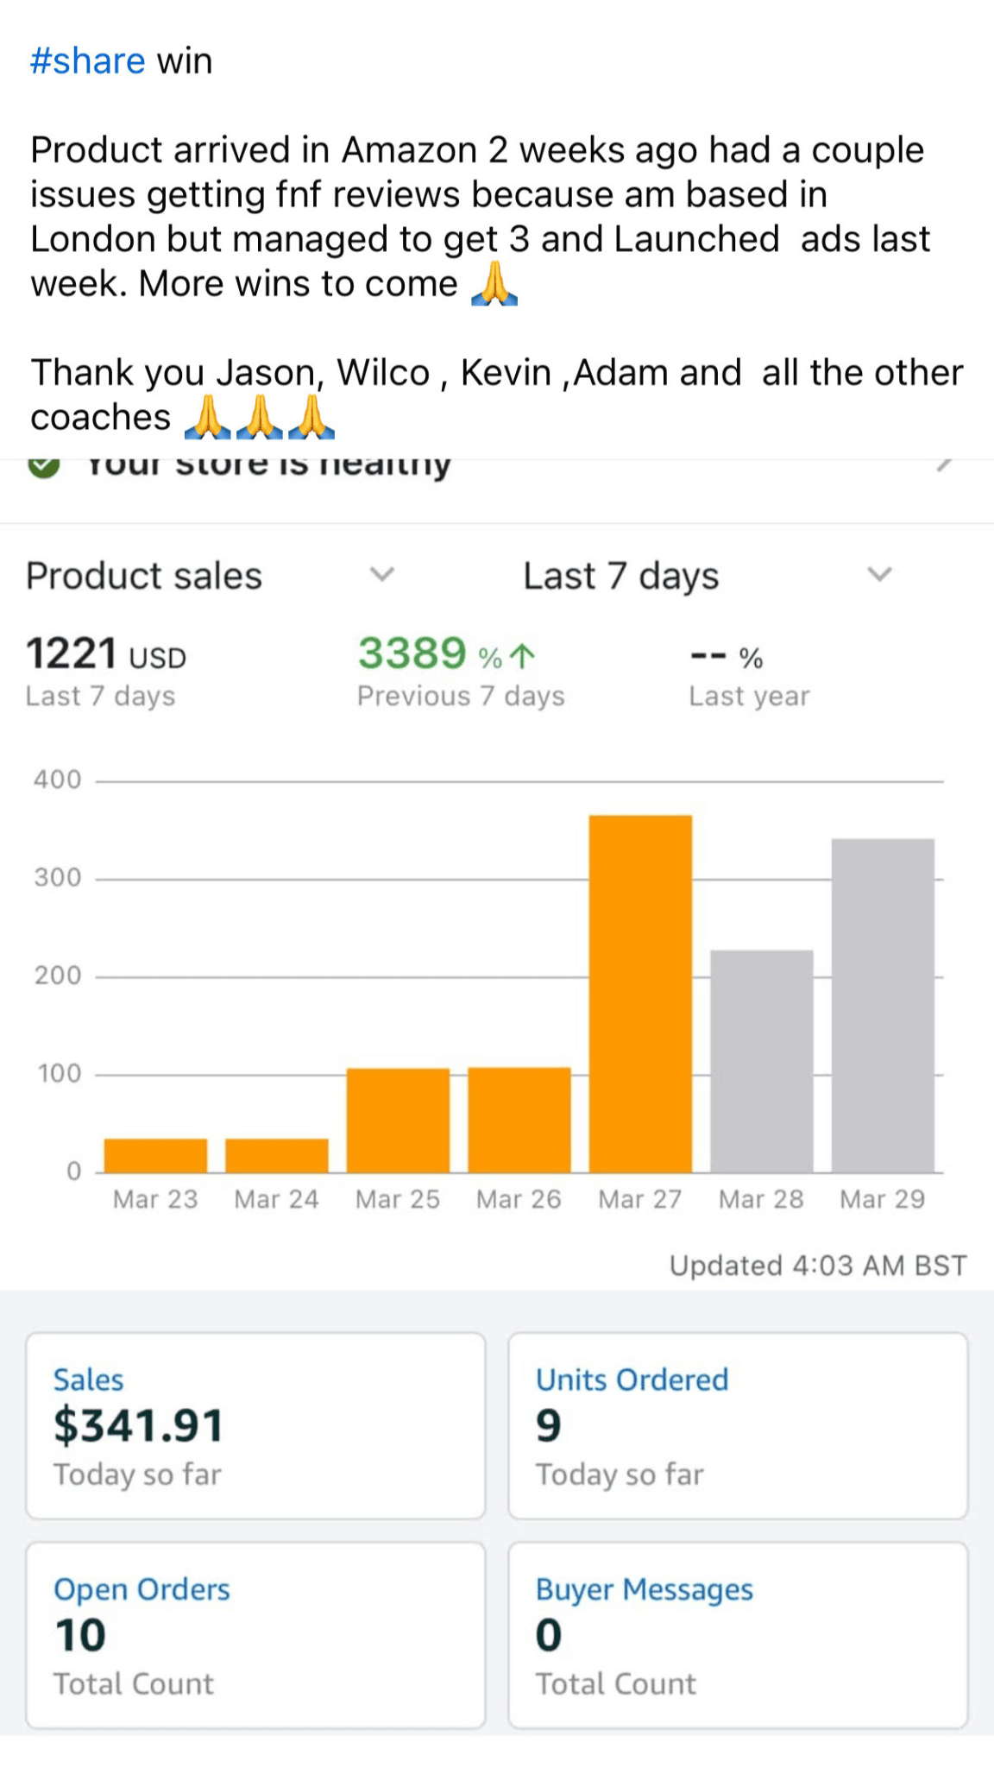Image resolution: width=994 pixels, height=1768 pixels.
Task: Tap the Mar 23 orange bar
Action: 155,1155
